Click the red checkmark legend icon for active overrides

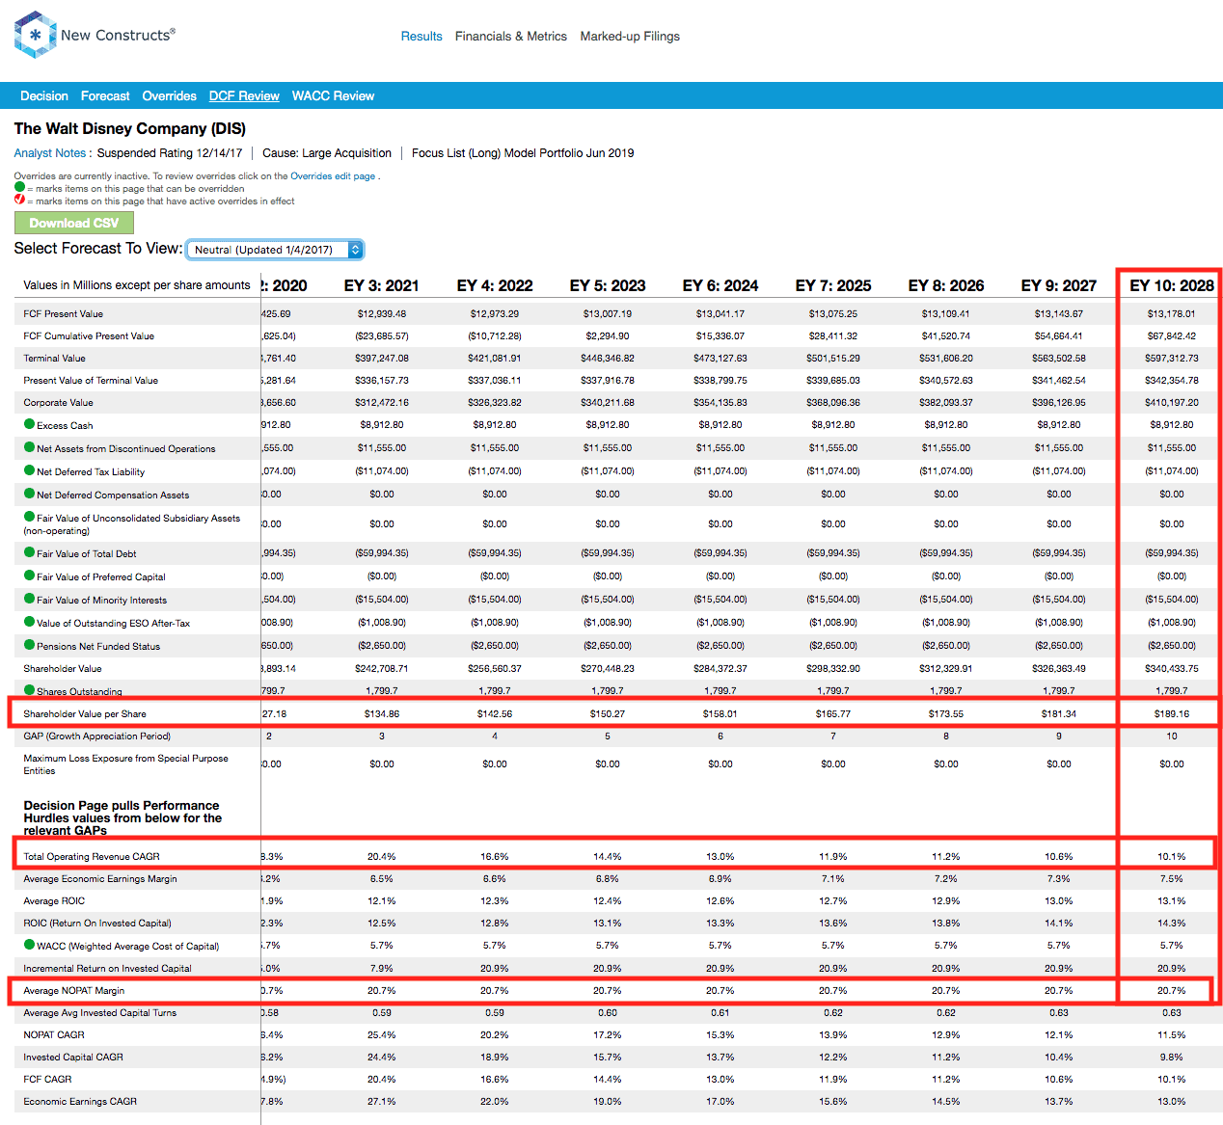click(19, 200)
